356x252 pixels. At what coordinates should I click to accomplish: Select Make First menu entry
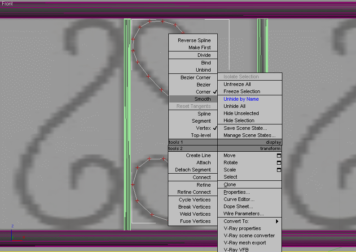(x=200, y=47)
